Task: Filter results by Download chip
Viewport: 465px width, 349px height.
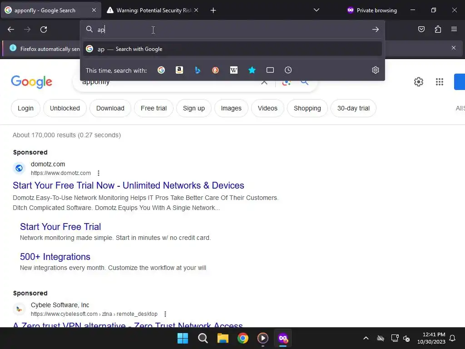Action: [x=110, y=108]
